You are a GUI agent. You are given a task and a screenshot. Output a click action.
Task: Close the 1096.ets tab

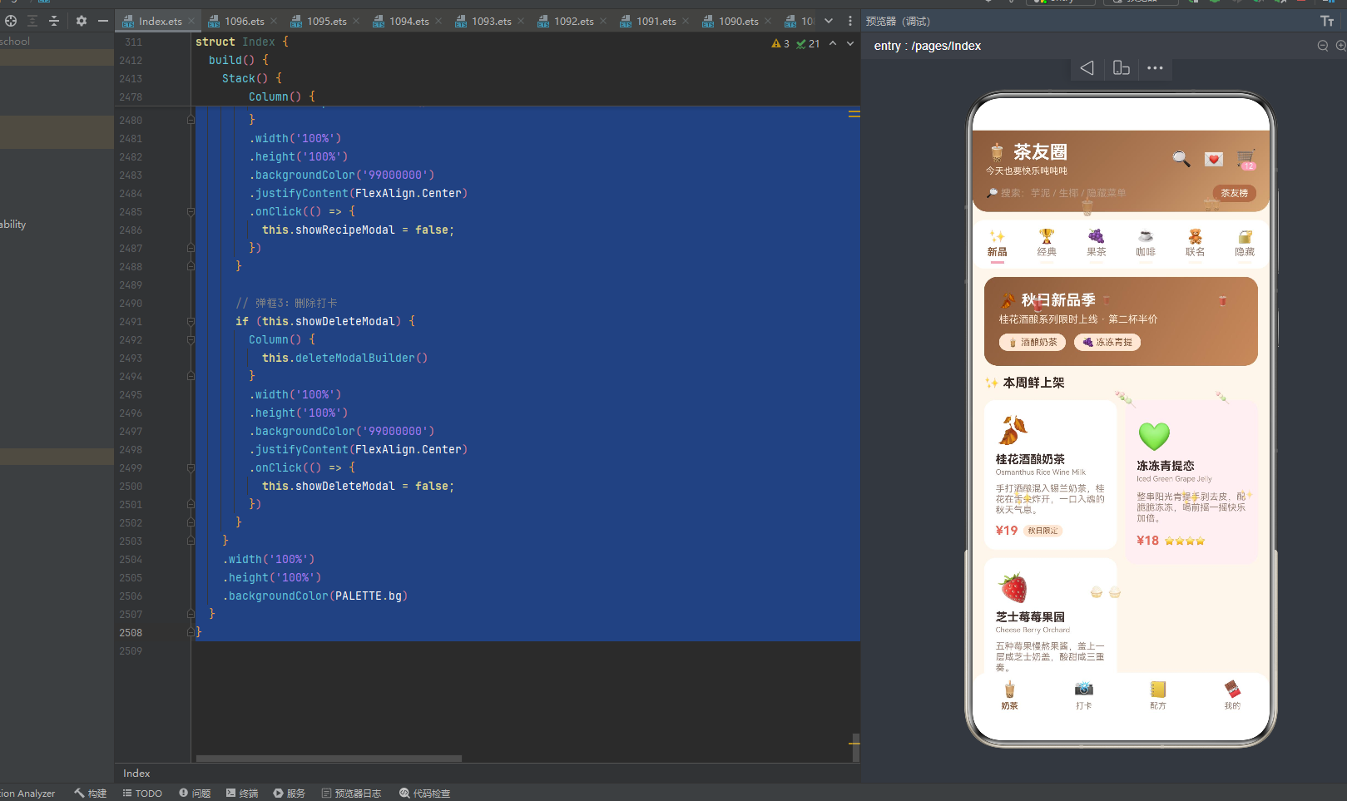coord(274,21)
